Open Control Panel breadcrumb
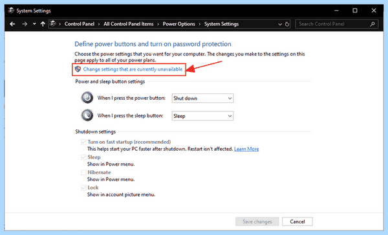Screen dimensions: 388x235 click(79, 24)
